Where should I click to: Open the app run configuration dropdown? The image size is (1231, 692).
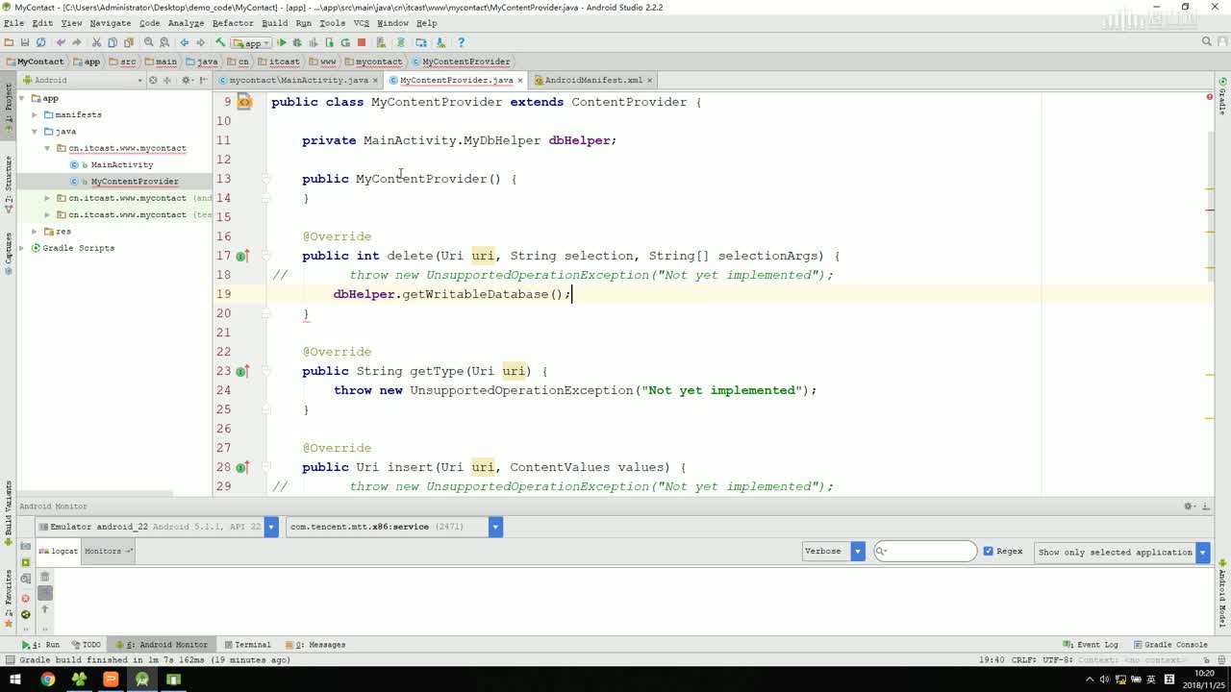click(252, 42)
